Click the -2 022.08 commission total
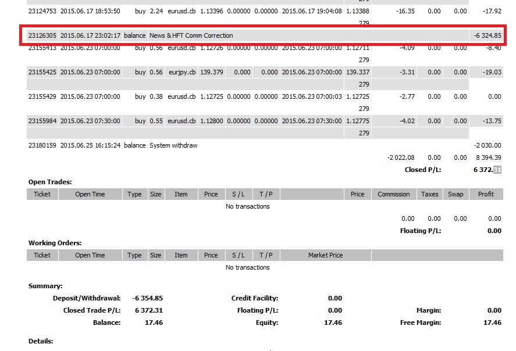The image size is (516, 351). (x=401, y=157)
